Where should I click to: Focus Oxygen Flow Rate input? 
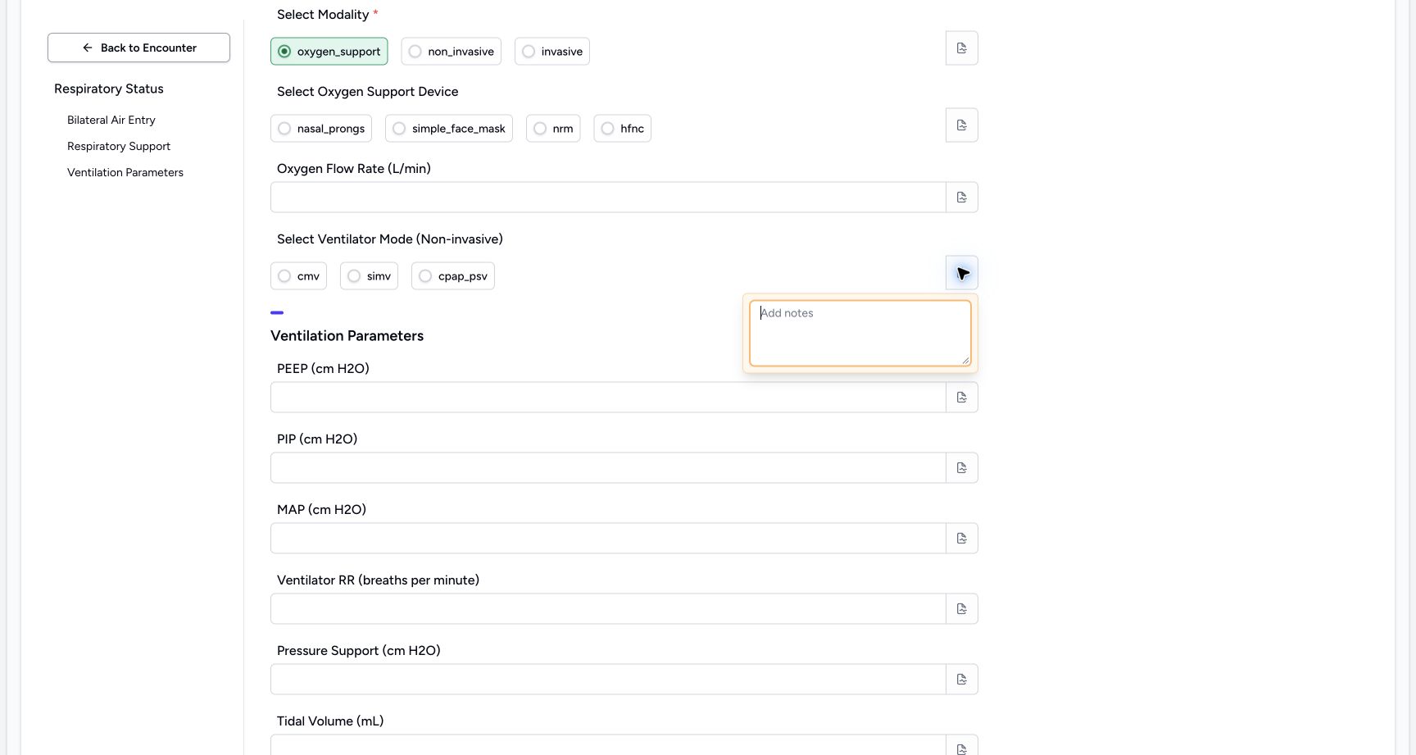pos(608,198)
